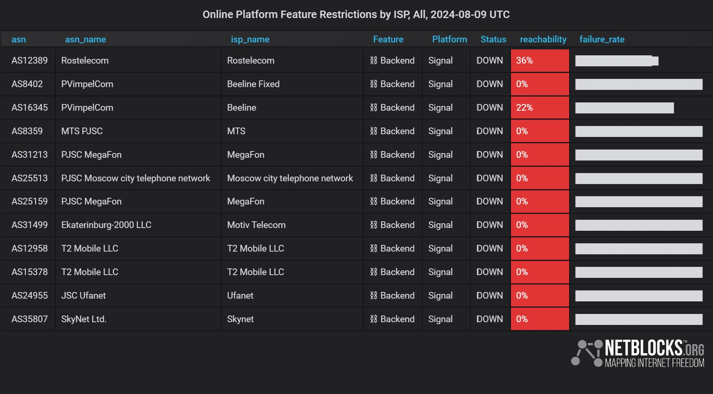Click the failure rate bar for AS16345
The height and width of the screenshot is (394, 713).
tap(625, 108)
